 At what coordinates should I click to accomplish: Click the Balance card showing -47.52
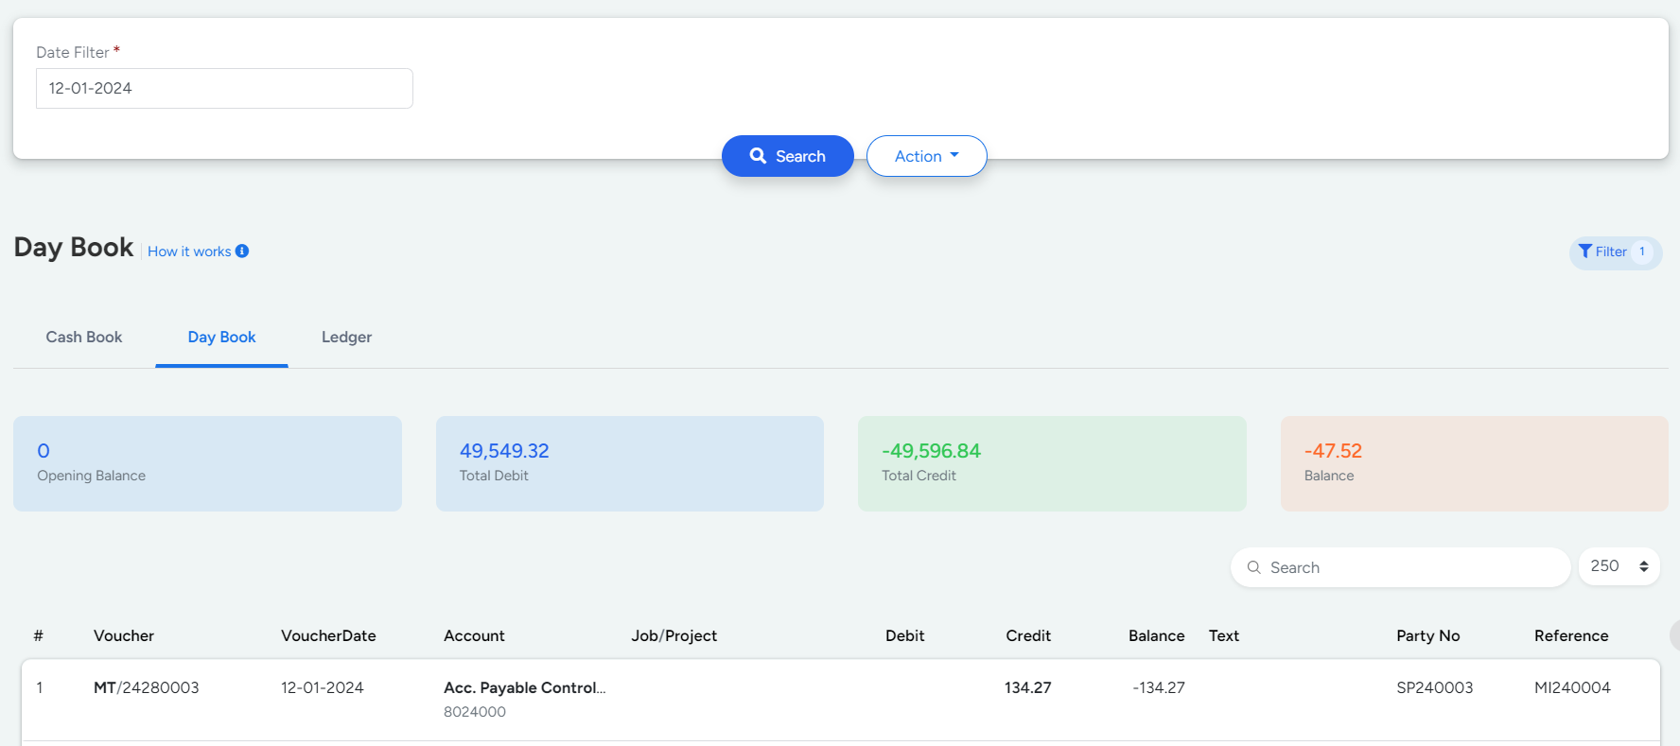point(1474,463)
